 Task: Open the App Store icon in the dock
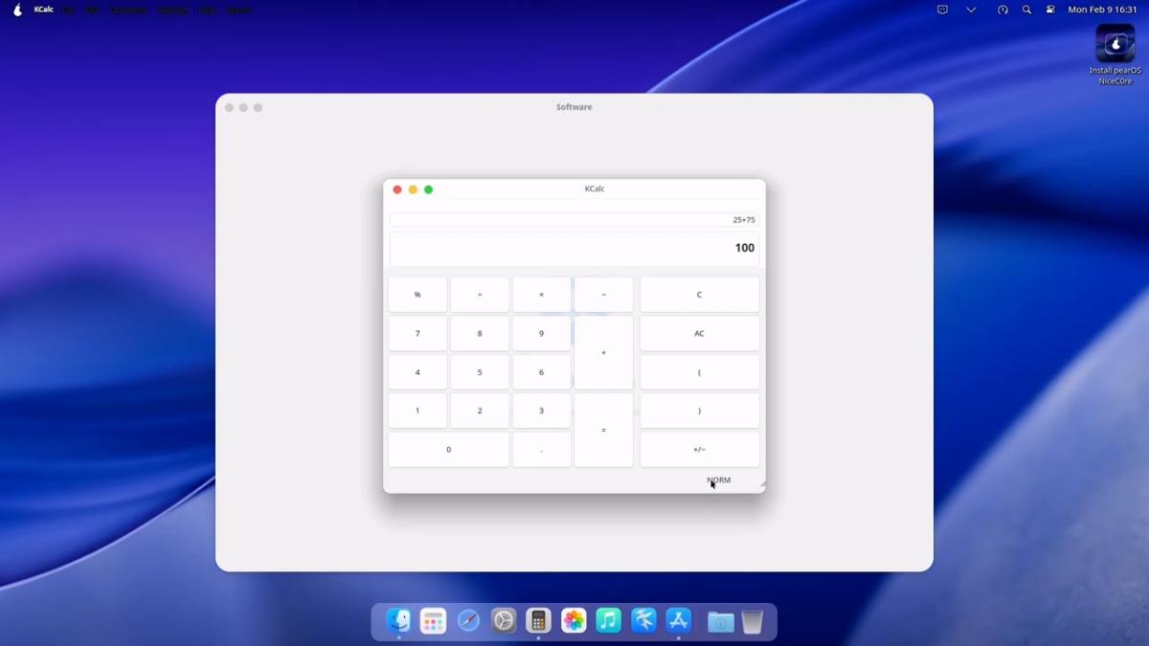point(679,621)
